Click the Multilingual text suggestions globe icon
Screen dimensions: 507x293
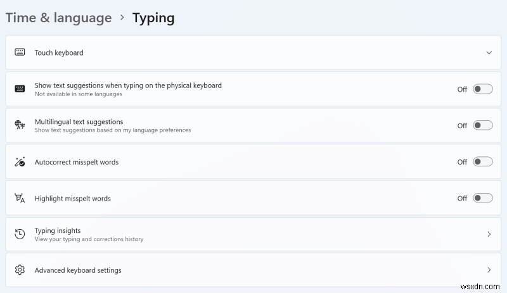tap(20, 125)
